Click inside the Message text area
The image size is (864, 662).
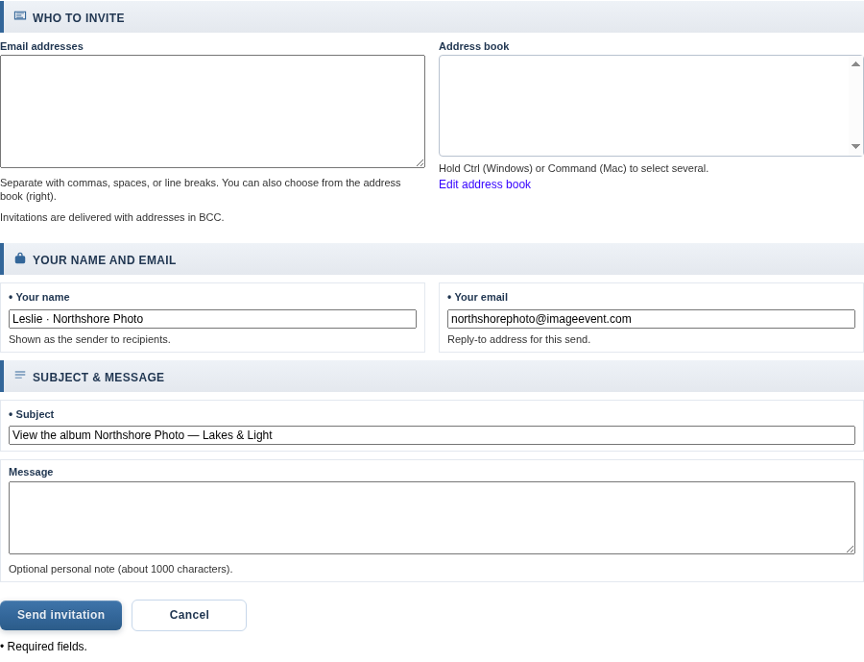[432, 518]
